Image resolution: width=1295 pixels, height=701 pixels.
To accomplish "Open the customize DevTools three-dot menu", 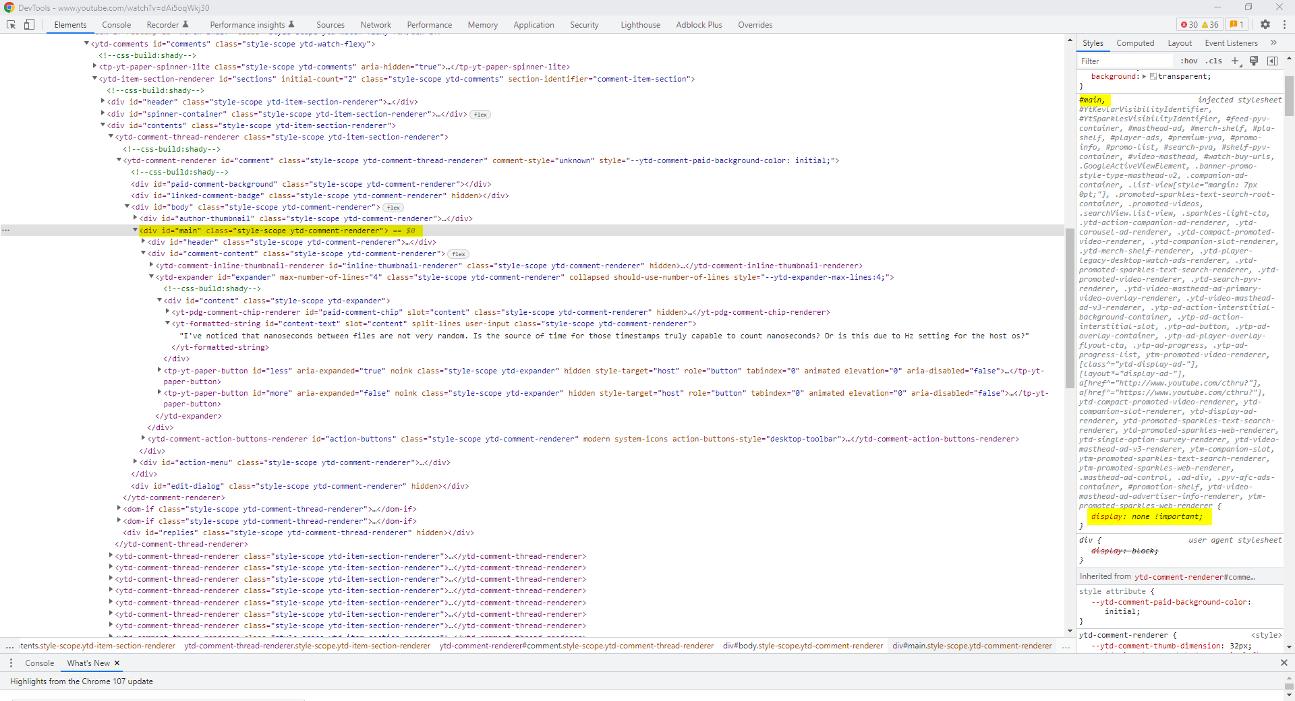I will click(1284, 24).
